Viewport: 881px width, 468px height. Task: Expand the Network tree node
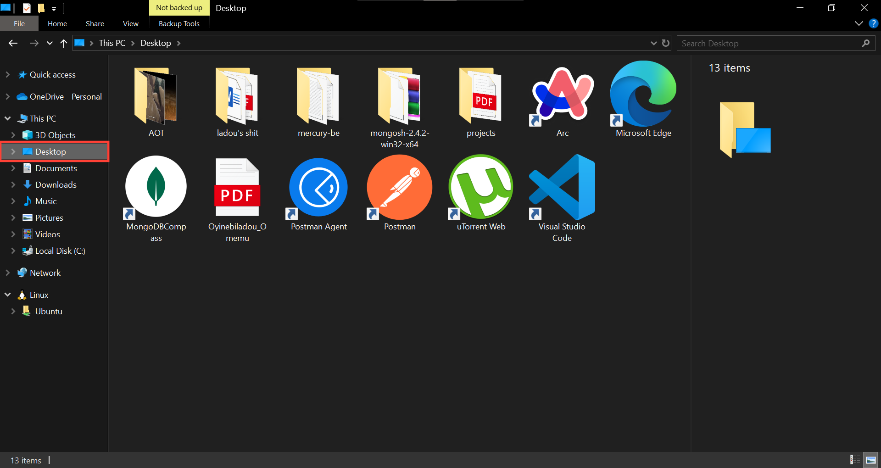point(7,273)
